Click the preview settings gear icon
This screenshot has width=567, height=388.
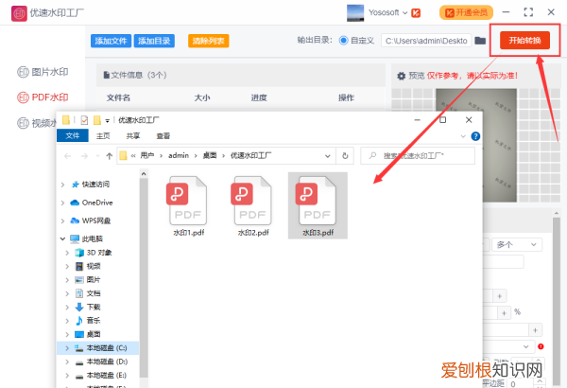pos(401,76)
